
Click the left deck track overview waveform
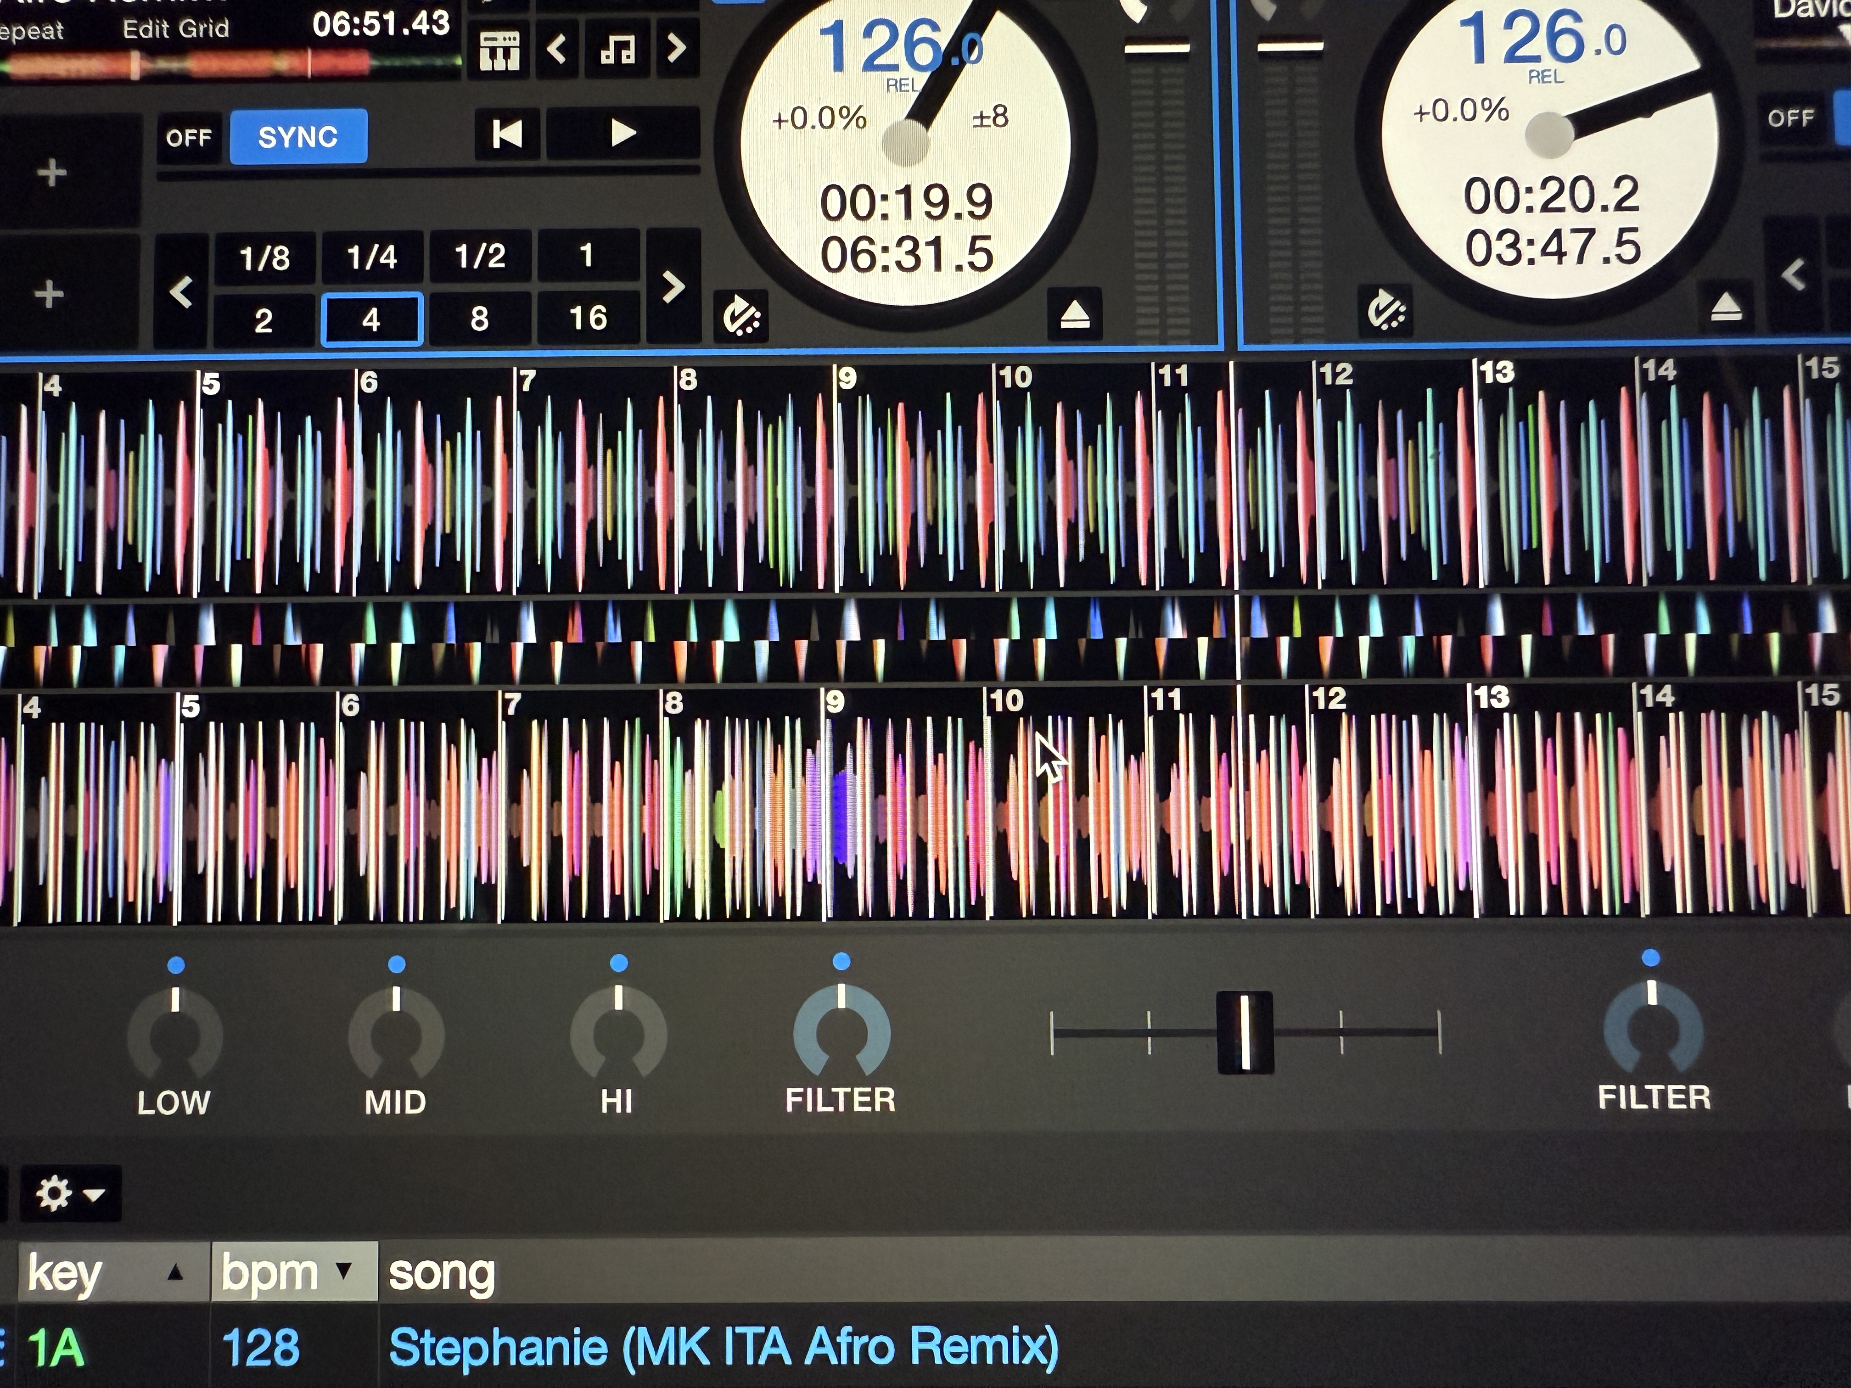pos(230,64)
